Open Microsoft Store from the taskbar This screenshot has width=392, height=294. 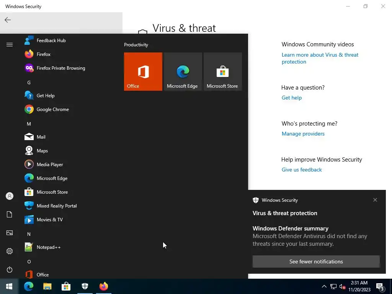(66, 286)
